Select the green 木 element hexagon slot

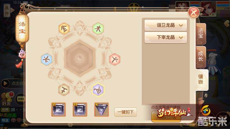(x=98, y=29)
